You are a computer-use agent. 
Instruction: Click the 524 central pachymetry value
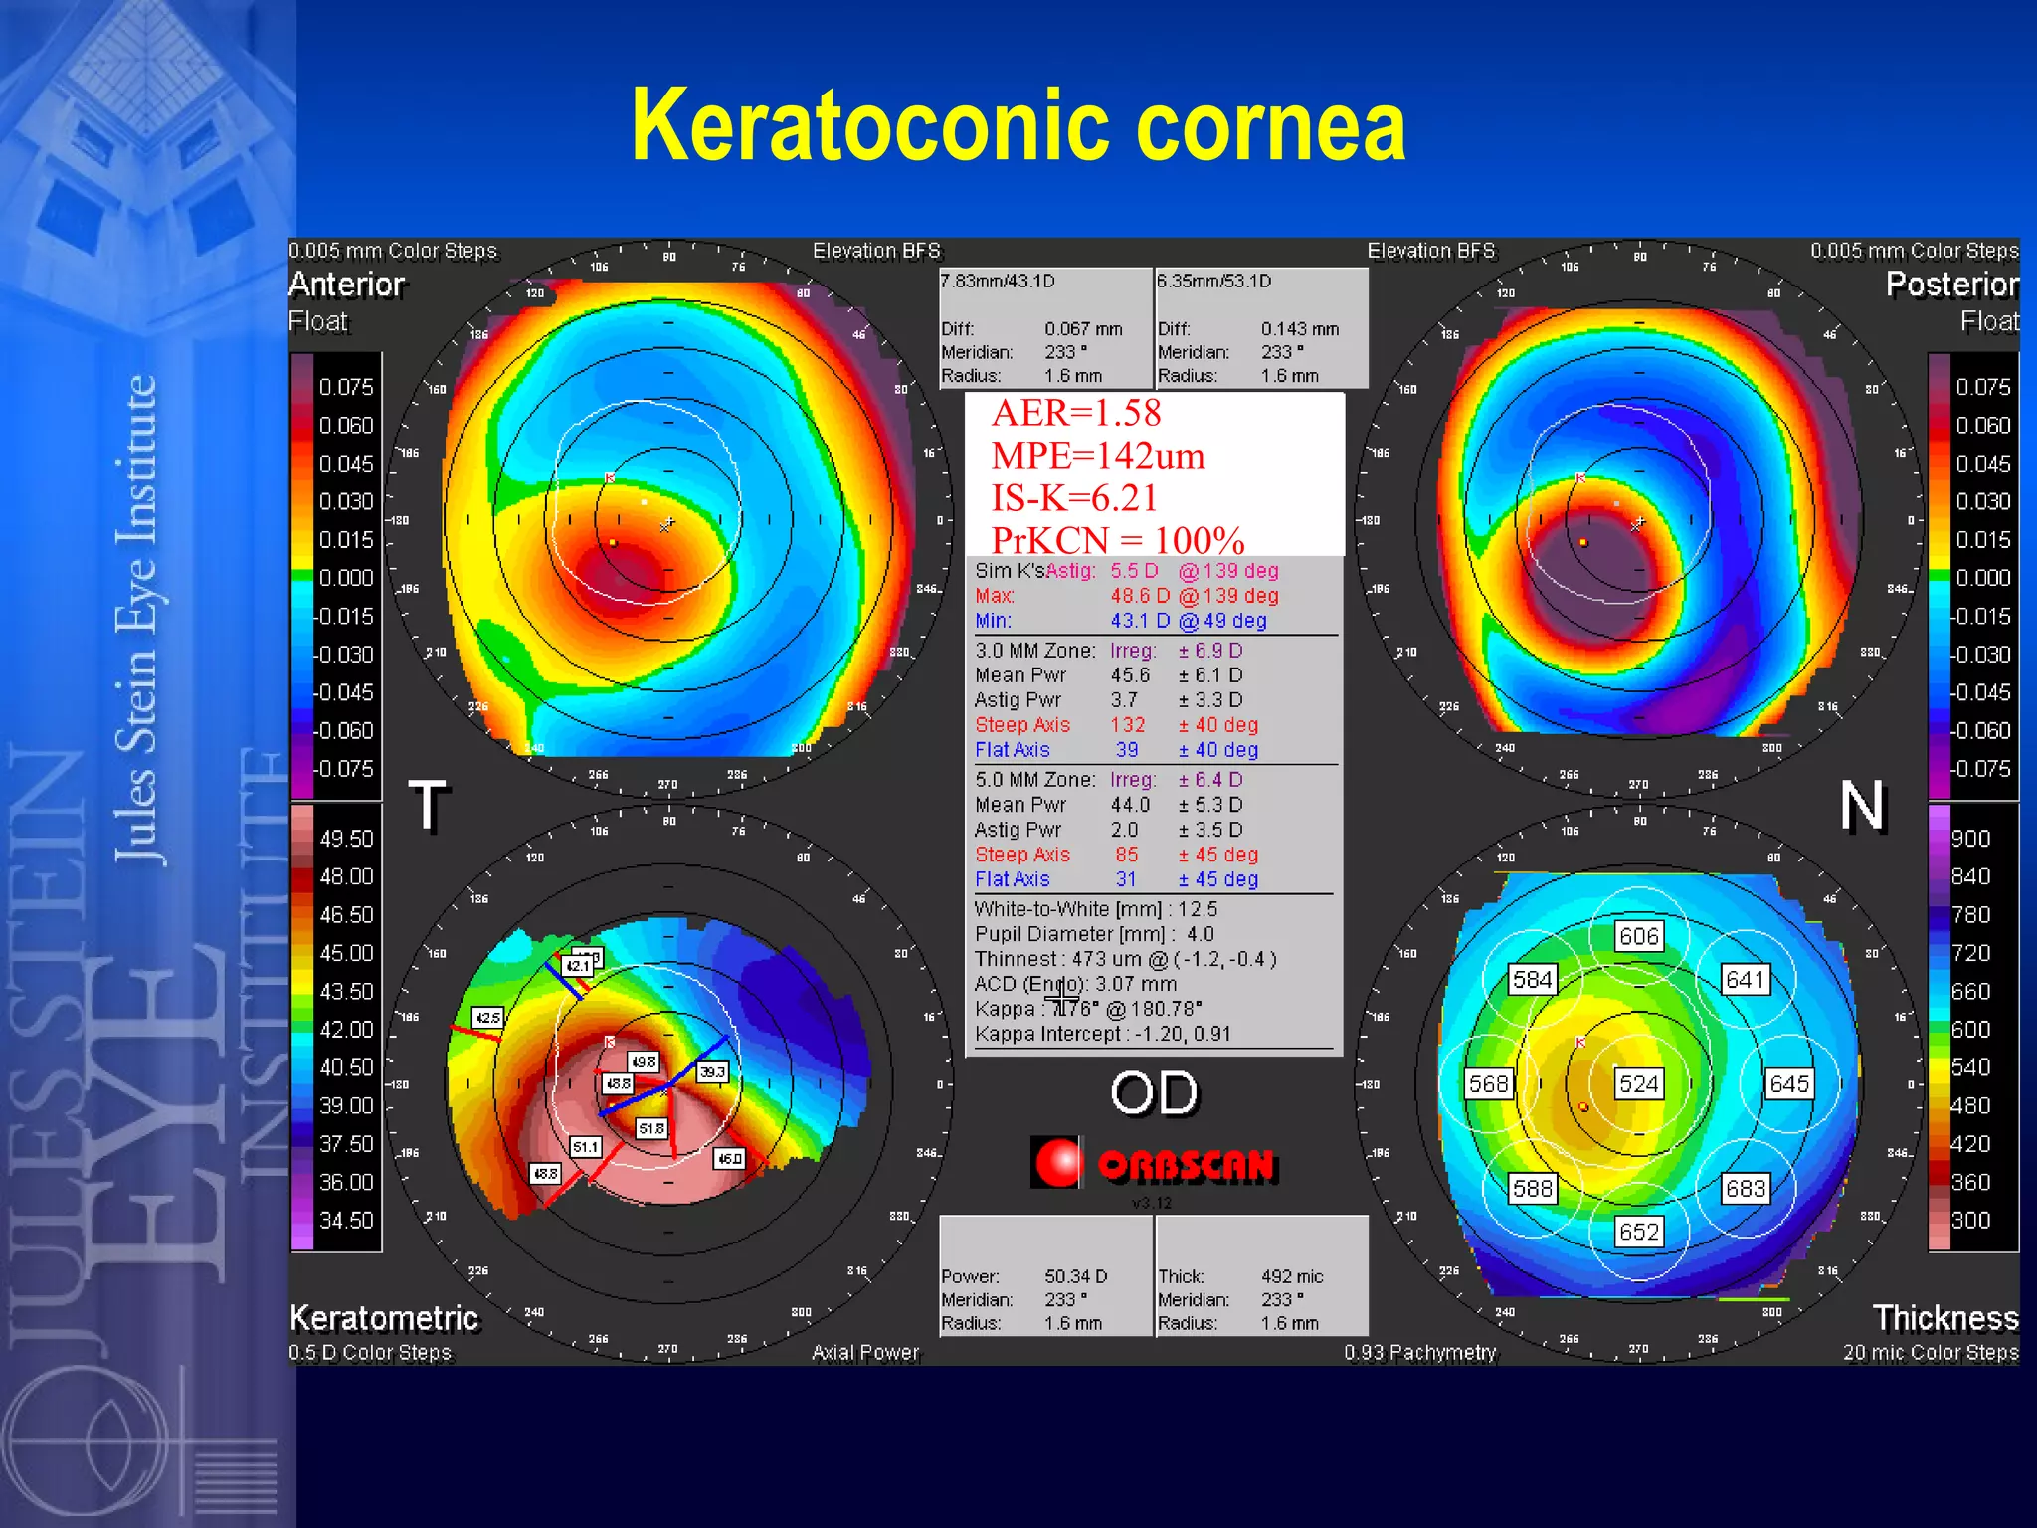pos(1638,1084)
